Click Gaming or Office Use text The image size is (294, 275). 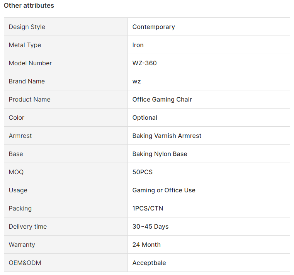pos(164,190)
